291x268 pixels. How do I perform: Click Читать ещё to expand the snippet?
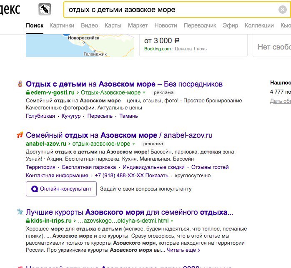click(183, 250)
